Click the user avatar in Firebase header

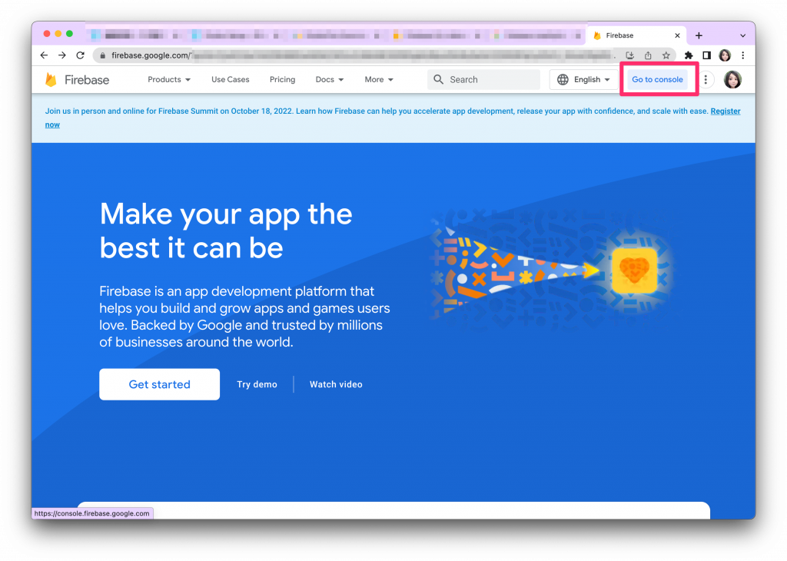pyautogui.click(x=732, y=79)
